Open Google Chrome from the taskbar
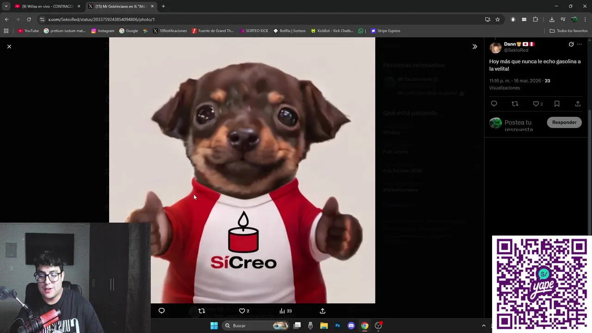The height and width of the screenshot is (333, 592). pos(364,326)
